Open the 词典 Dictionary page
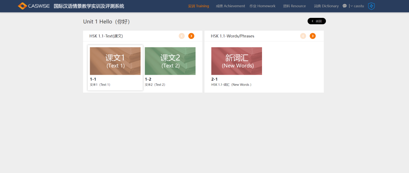The height and width of the screenshot is (173, 409). [326, 6]
